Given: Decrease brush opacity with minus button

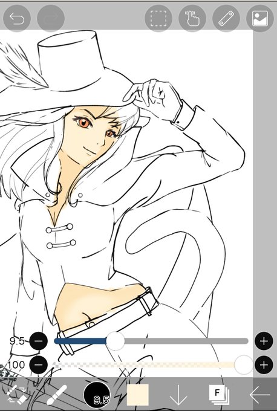Looking at the screenshot, I should click(x=39, y=364).
